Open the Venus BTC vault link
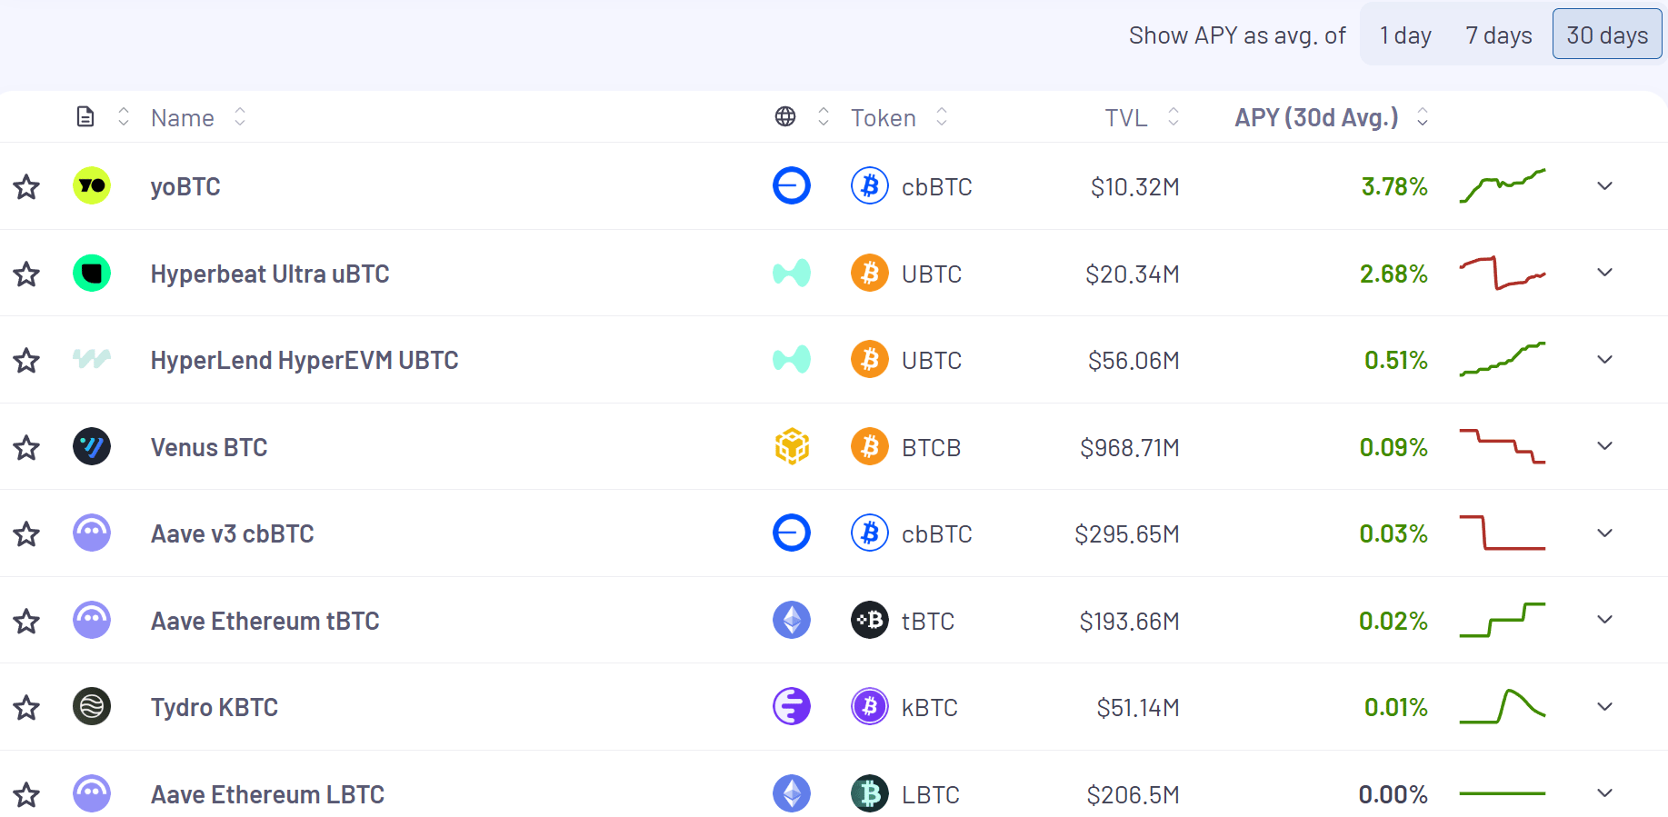The height and width of the screenshot is (817, 1668). [209, 447]
